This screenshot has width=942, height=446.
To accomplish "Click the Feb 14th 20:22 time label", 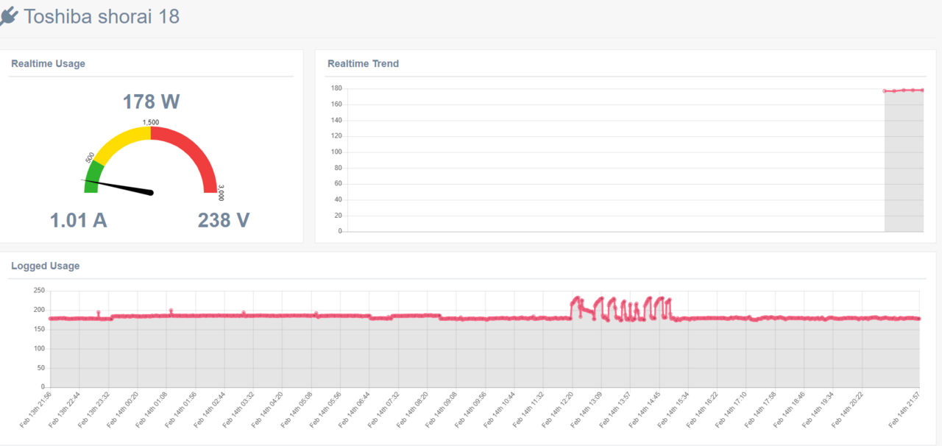I will pyautogui.click(x=847, y=410).
